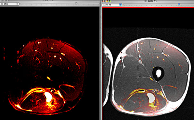Screen dimensions: 194x120
Task: Open the AX STIR series dropdown
Action: 10,4
